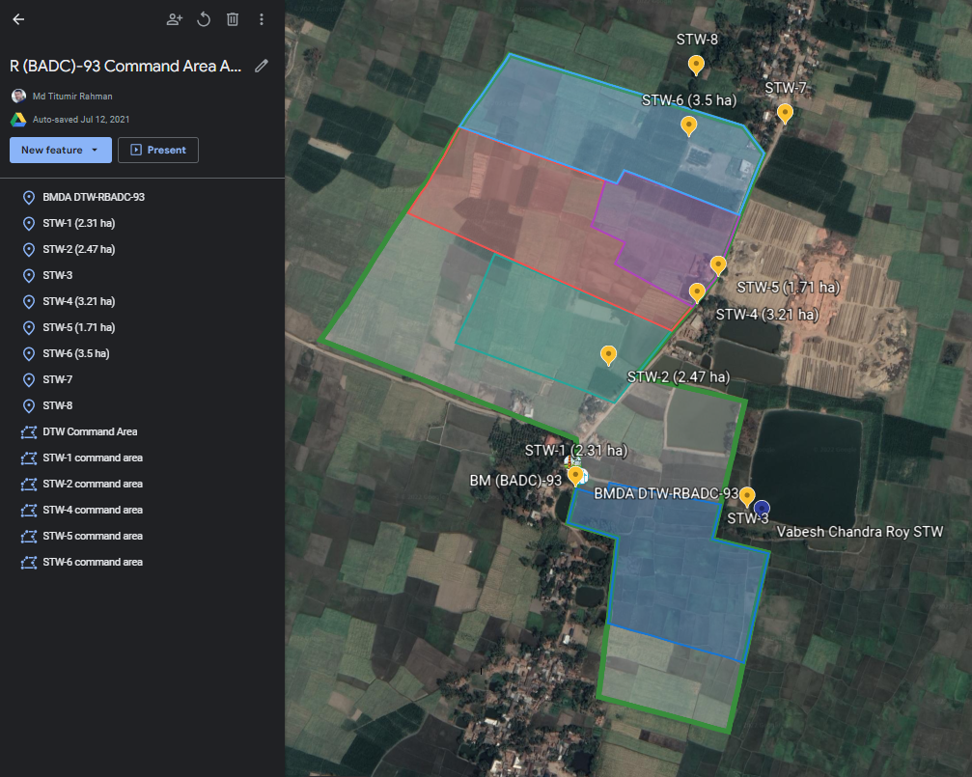Click the STW-8 map pin marker

tap(695, 65)
